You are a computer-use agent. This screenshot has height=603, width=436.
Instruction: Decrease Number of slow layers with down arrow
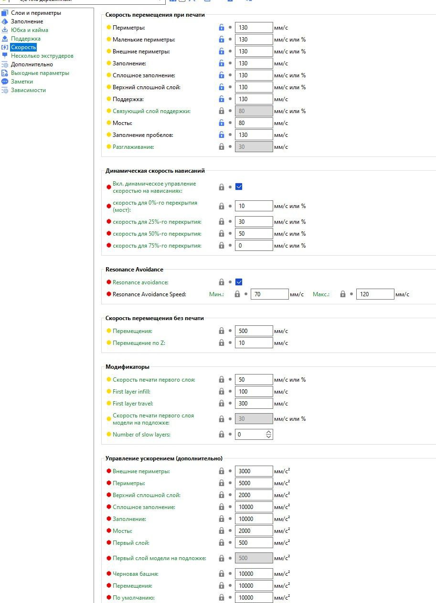tap(269, 437)
